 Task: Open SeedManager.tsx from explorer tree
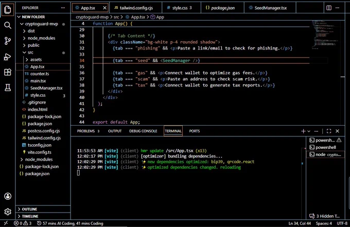(43, 88)
